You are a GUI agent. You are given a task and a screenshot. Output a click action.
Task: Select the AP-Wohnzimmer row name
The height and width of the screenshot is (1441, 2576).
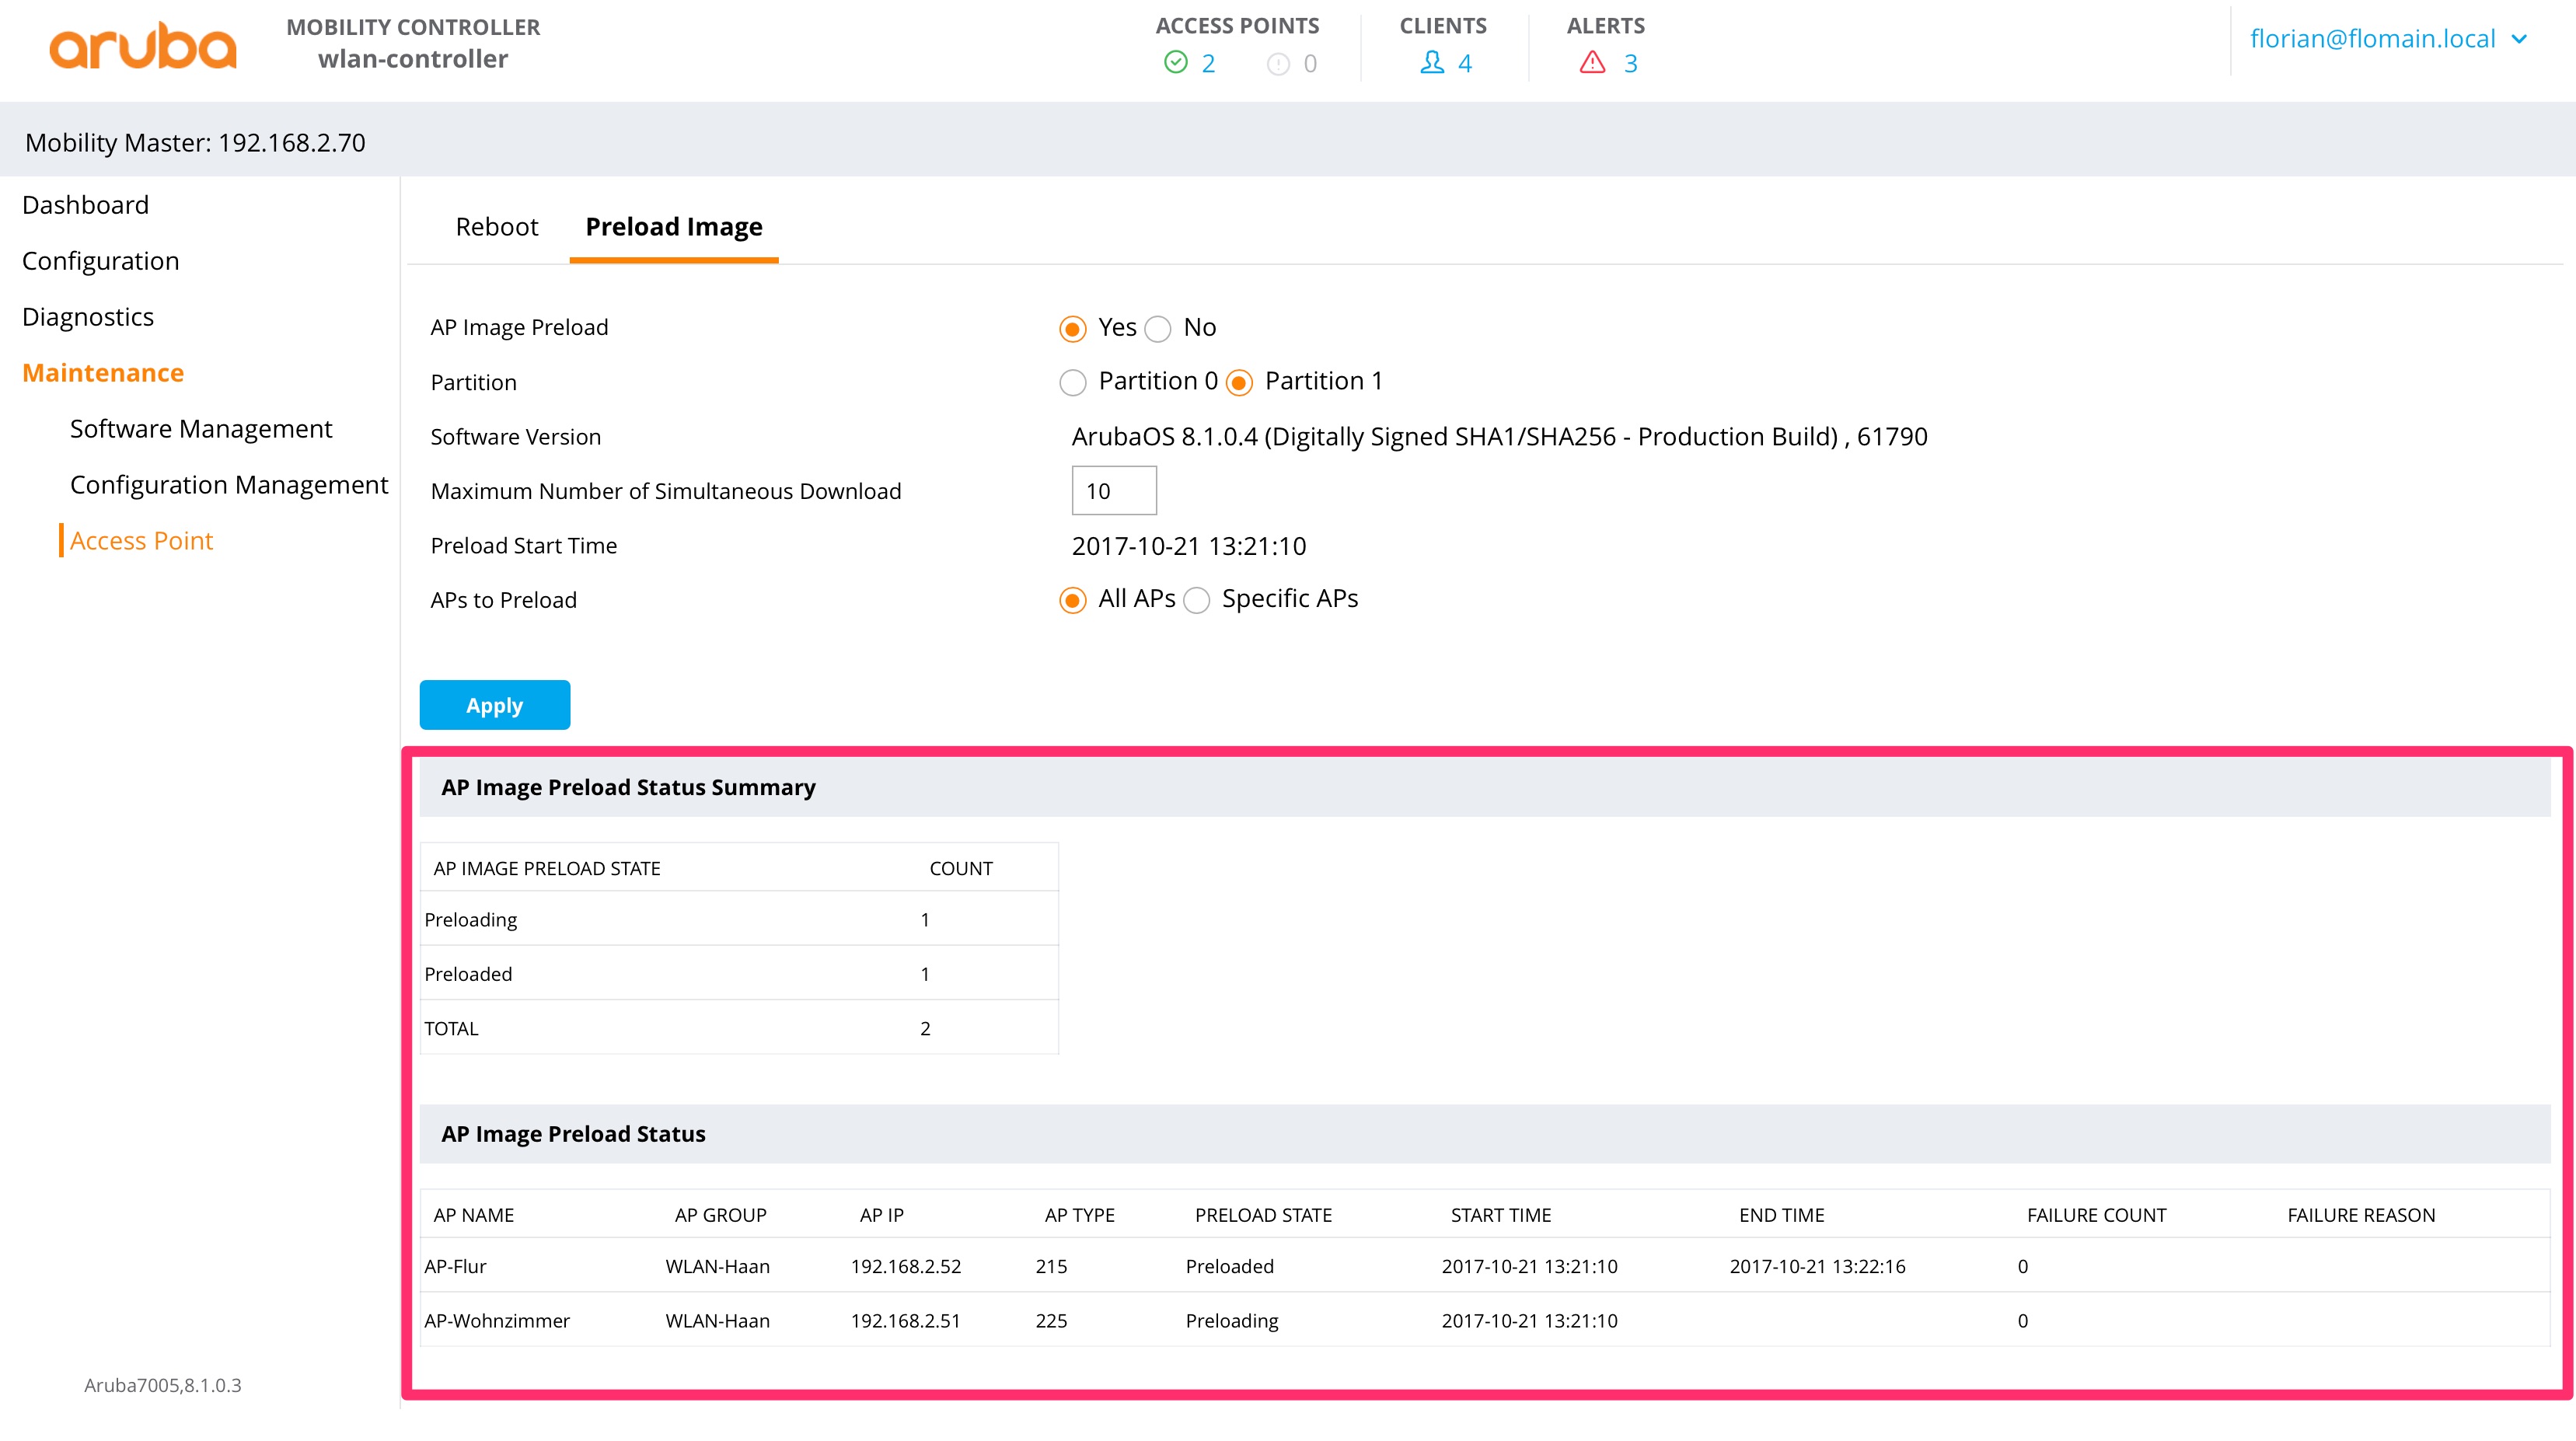click(497, 1320)
